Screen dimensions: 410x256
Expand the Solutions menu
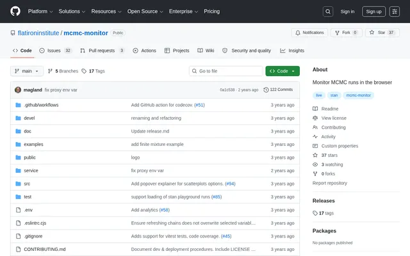[x=72, y=12]
